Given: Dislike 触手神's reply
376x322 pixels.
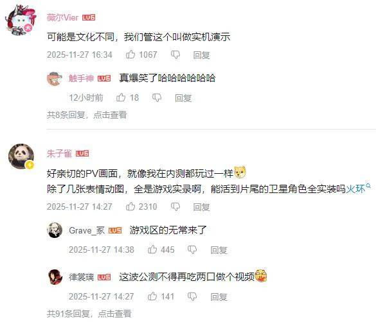Looking at the screenshot, I should pyautogui.click(x=157, y=97).
